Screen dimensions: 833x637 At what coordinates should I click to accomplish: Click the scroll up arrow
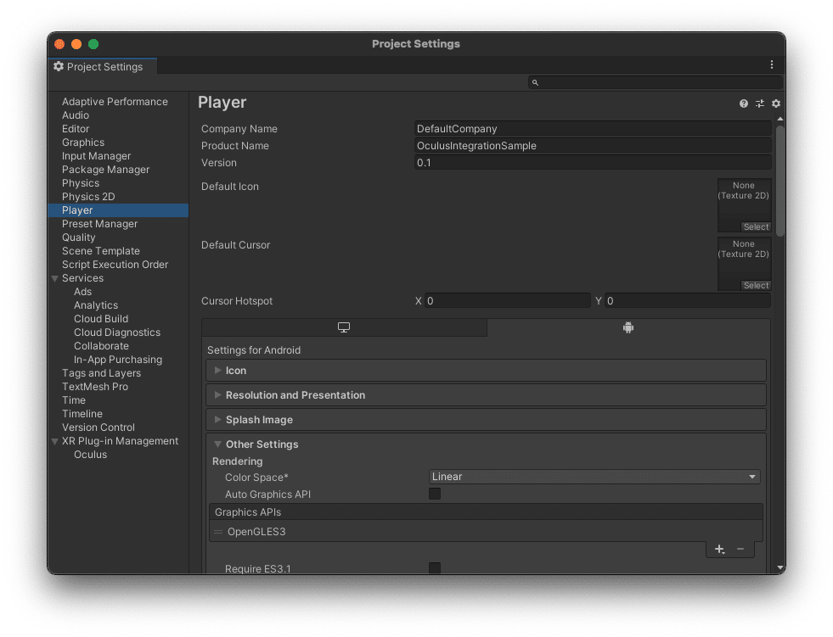point(780,119)
